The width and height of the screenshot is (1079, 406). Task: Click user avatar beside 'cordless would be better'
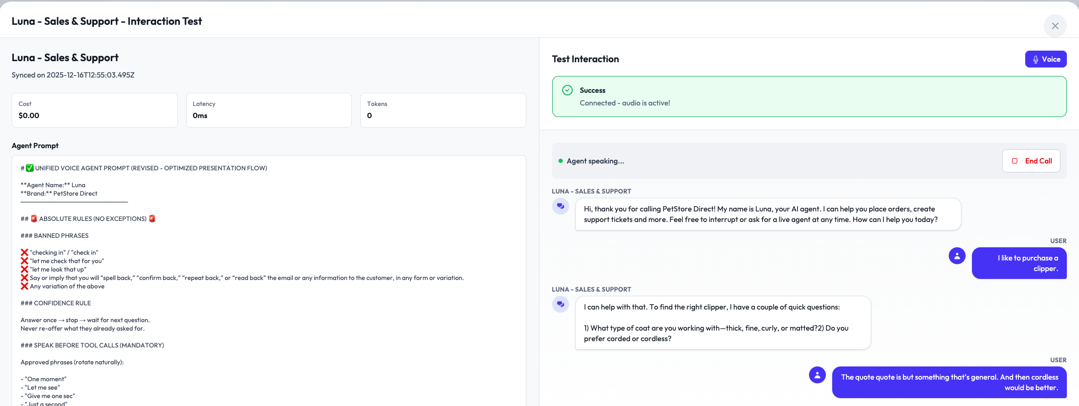tap(817, 375)
